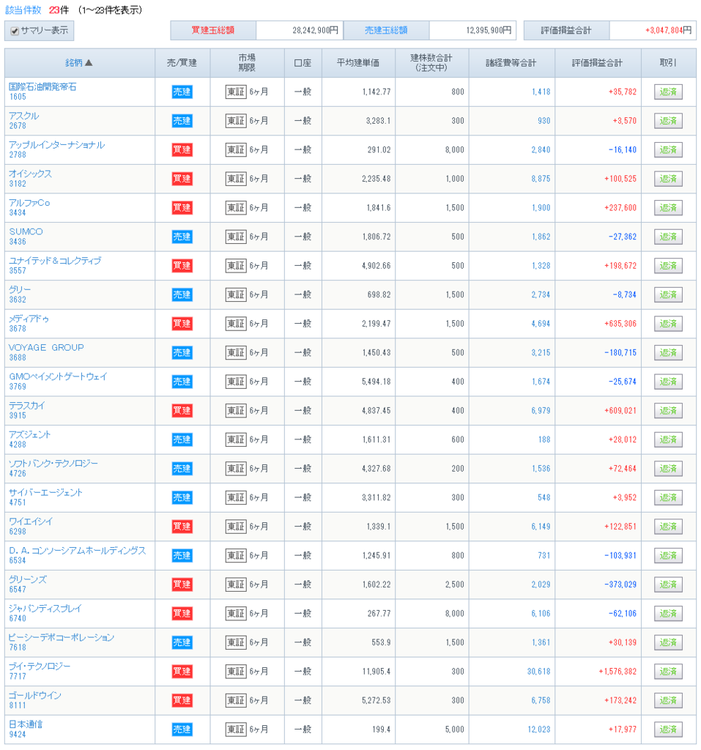
Task: Click 返済 button for ユナイテッド&コレクティブ
Action: point(668,265)
